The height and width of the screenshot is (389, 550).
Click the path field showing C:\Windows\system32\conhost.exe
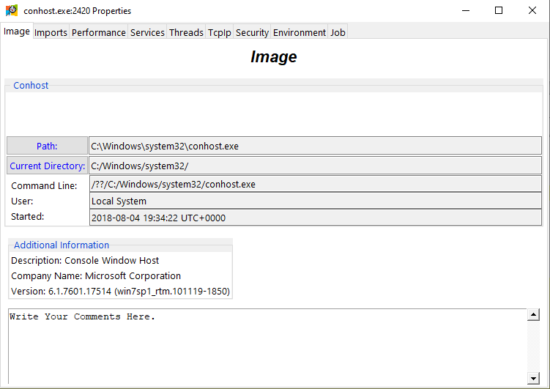pos(316,146)
